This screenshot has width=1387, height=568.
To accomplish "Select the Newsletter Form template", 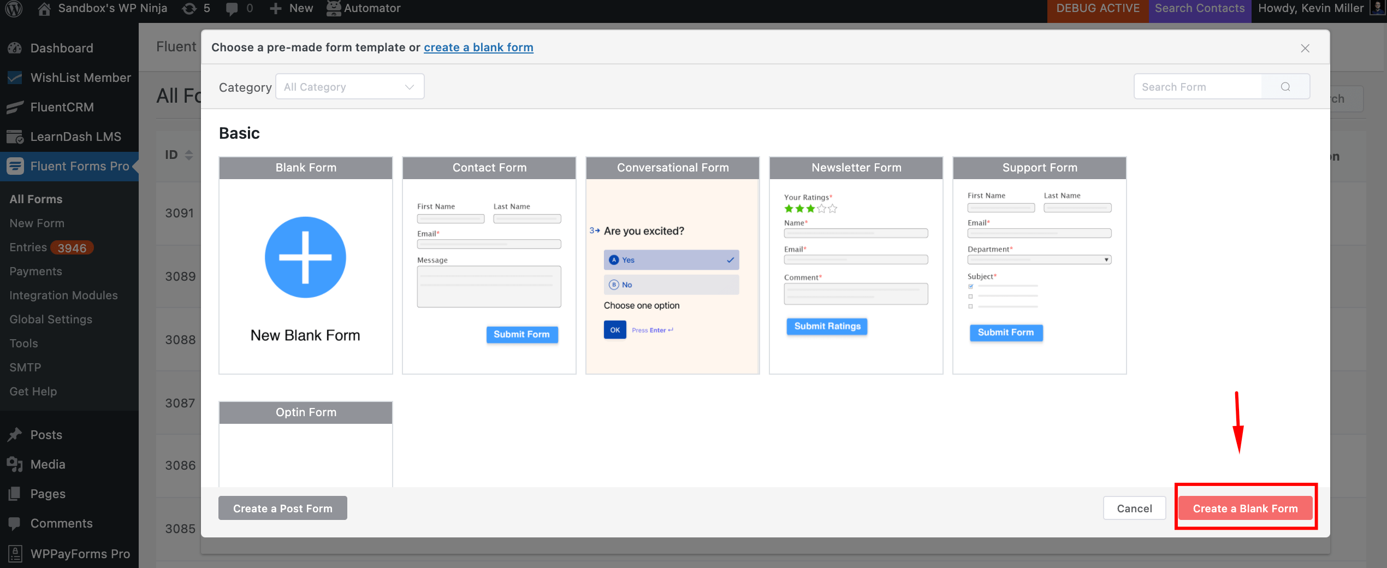I will [856, 265].
